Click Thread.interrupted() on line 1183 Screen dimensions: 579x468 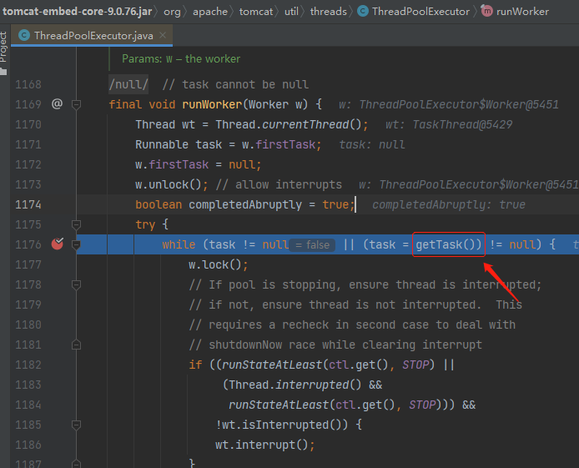295,385
